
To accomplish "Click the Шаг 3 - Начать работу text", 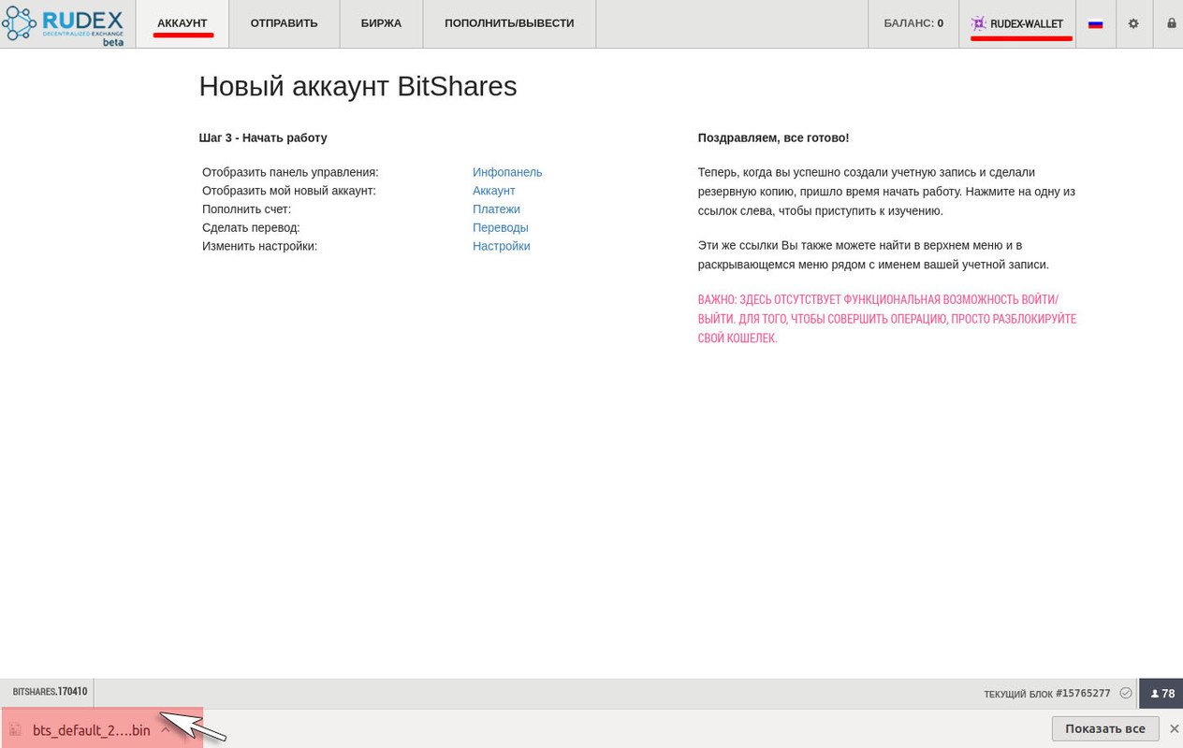I will point(263,137).
